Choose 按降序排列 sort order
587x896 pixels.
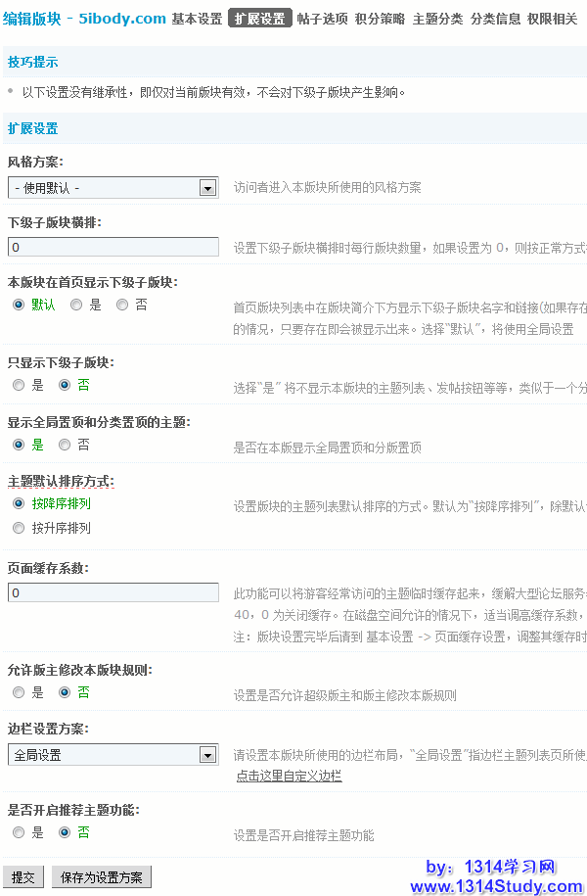tap(19, 503)
